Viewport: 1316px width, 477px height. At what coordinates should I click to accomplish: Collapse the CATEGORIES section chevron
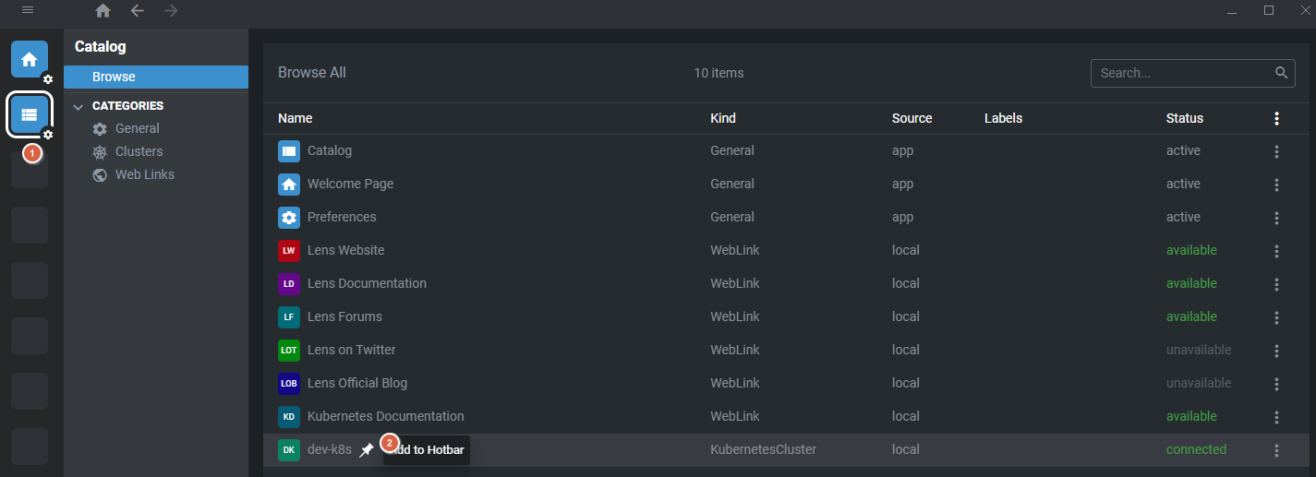pos(78,106)
